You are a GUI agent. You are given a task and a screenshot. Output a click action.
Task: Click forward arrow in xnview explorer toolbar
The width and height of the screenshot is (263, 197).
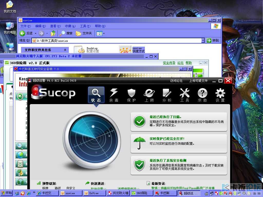41,33
